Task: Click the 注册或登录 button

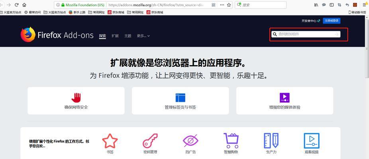Action: point(332,21)
